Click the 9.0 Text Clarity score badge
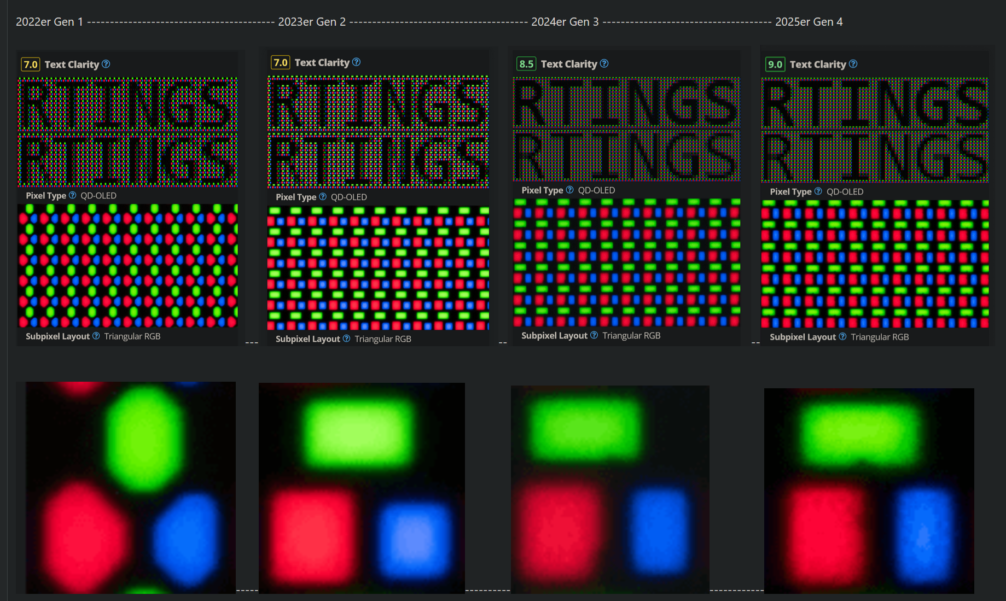This screenshot has height=601, width=1006. [775, 65]
